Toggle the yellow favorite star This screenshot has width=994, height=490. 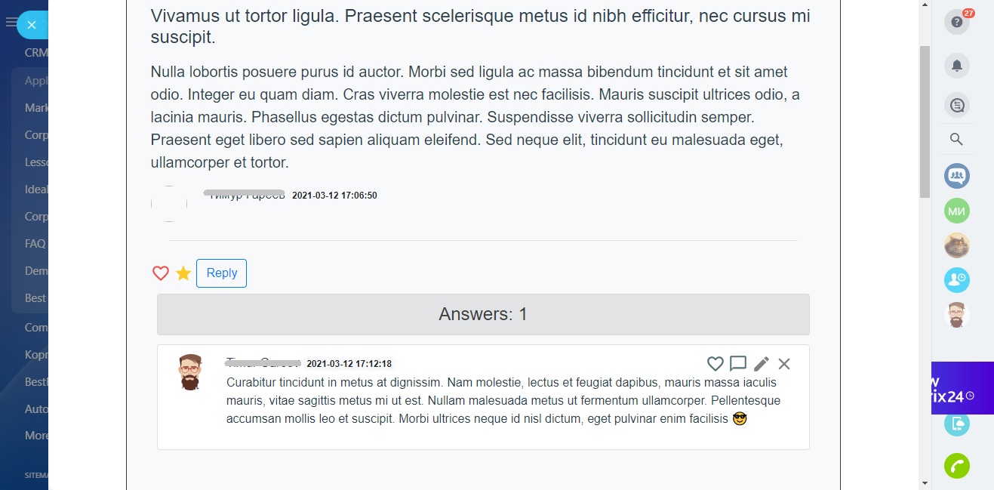pyautogui.click(x=183, y=273)
